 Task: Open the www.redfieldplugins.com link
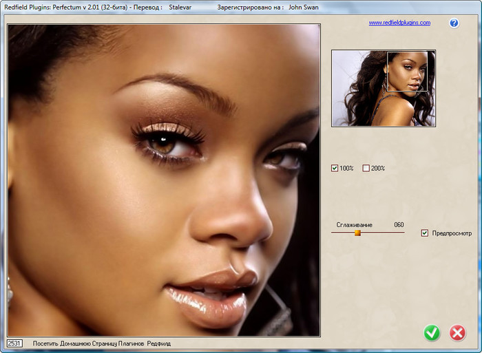[399, 23]
